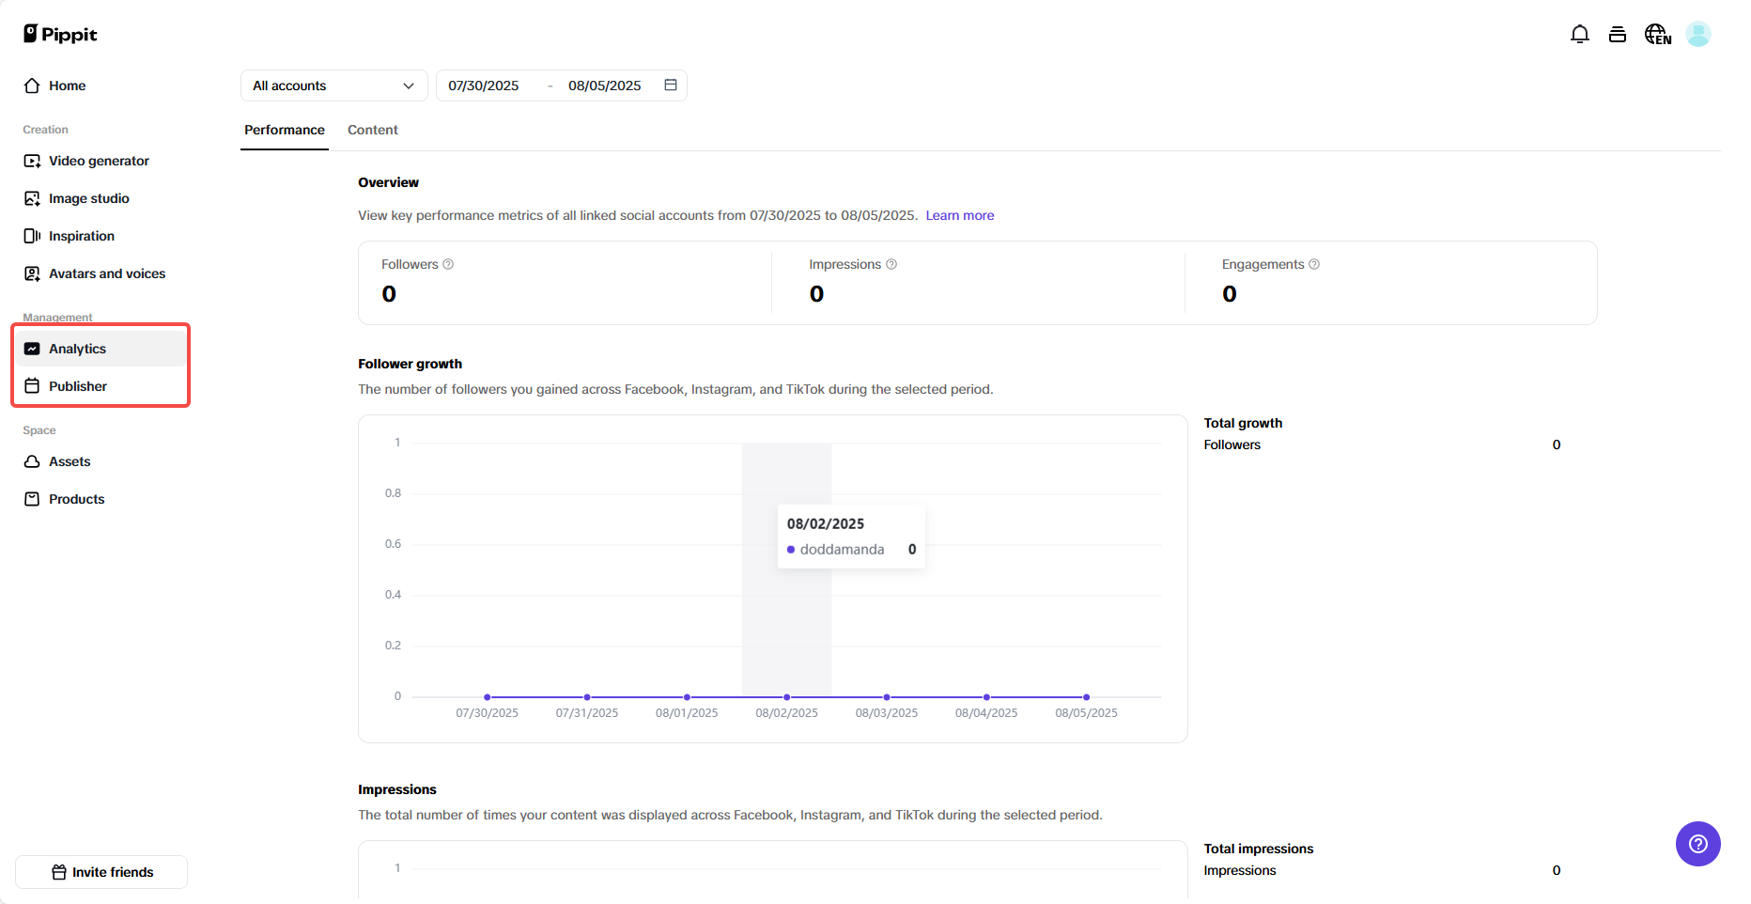Viewport: 1751px width, 904px height.
Task: Open the Learn more link
Action: pos(959,215)
